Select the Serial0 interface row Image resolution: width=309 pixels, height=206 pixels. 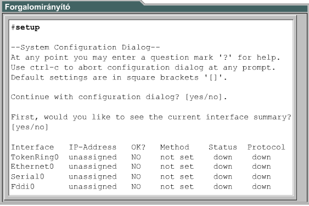(141, 176)
